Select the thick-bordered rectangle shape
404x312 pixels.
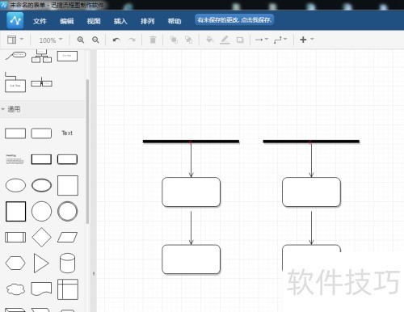[x=41, y=159]
